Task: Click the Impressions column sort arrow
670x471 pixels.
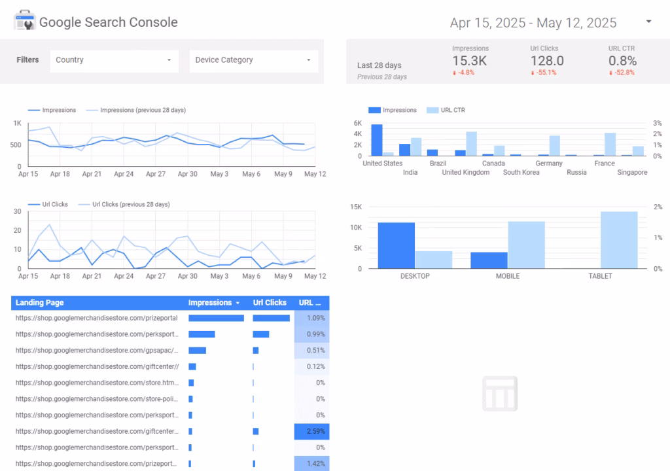Action: [238, 303]
